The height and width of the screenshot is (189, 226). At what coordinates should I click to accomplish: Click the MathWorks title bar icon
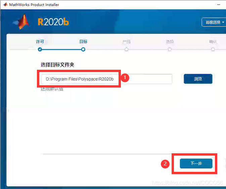pyautogui.click(x=5, y=5)
